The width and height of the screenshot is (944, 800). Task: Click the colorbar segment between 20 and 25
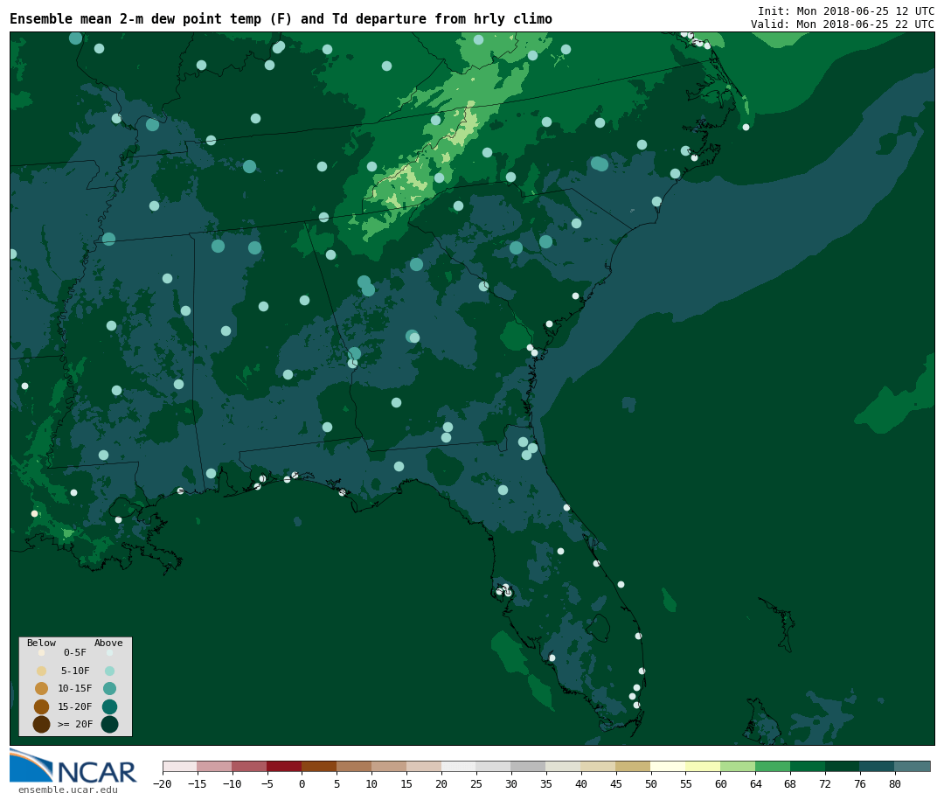click(x=460, y=766)
